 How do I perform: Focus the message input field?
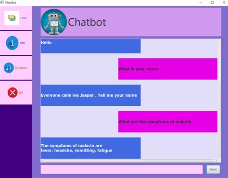pos(122,169)
